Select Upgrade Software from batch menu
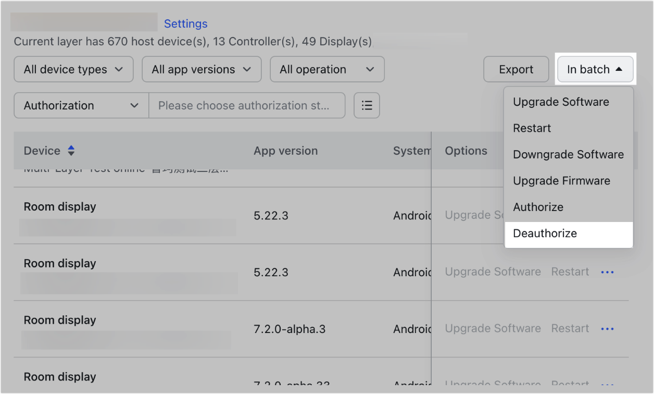 [x=561, y=102]
